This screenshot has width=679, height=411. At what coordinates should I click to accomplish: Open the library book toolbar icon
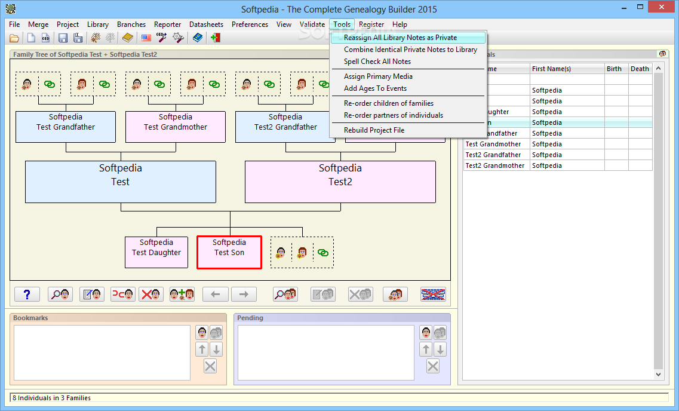[x=128, y=38]
